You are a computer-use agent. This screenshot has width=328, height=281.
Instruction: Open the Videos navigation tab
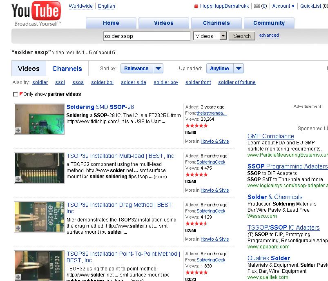pyautogui.click(x=164, y=23)
